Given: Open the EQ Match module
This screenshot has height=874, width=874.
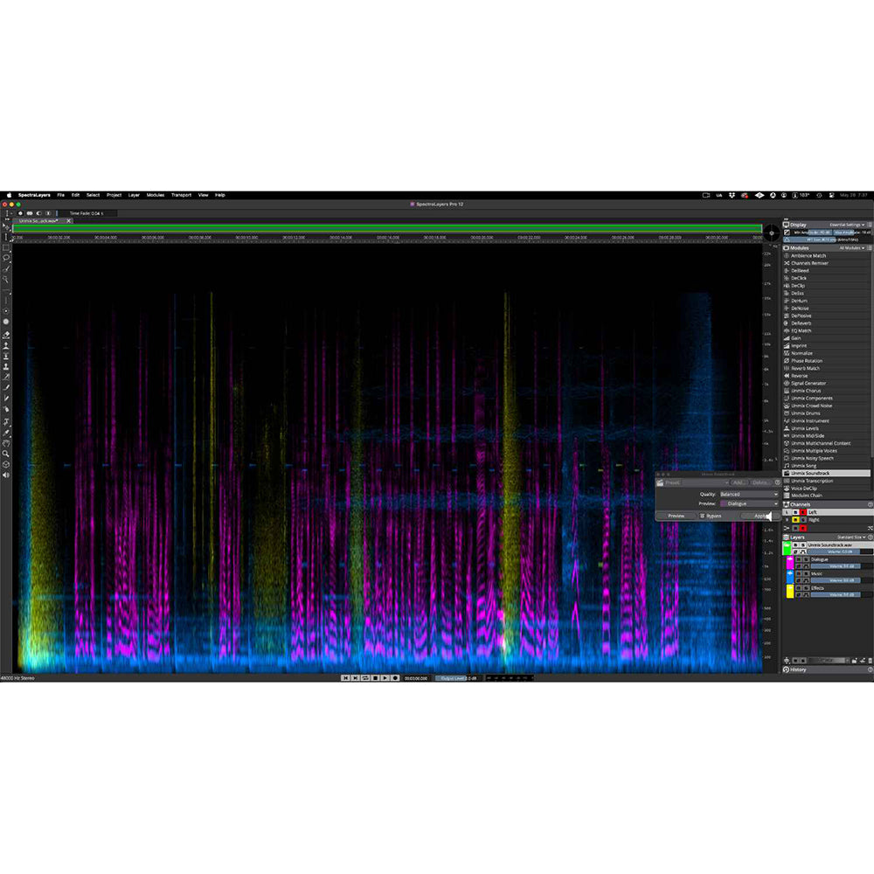Looking at the screenshot, I should tap(813, 330).
